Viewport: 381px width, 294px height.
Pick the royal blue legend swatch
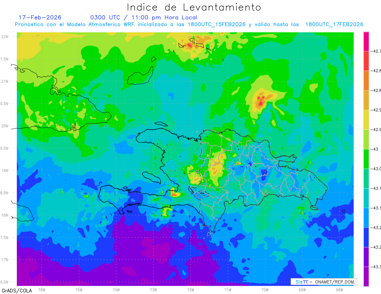pos(366,237)
